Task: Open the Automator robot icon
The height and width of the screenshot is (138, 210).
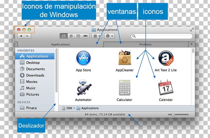Action: tap(84, 87)
